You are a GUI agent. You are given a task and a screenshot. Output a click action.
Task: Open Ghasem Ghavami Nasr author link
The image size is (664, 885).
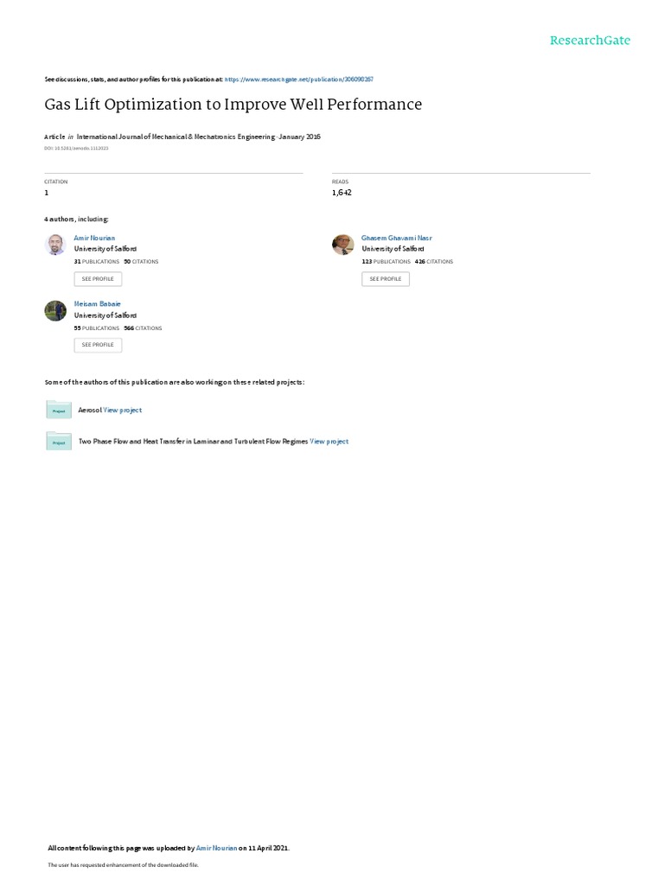coord(396,239)
